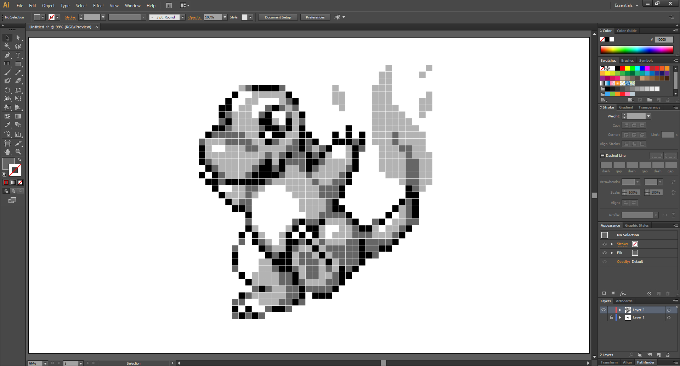
Task: Select the Type tool
Action: click(x=18, y=55)
